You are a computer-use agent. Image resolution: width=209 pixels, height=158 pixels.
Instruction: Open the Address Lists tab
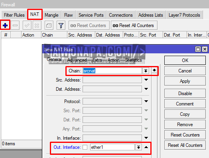[151, 15]
